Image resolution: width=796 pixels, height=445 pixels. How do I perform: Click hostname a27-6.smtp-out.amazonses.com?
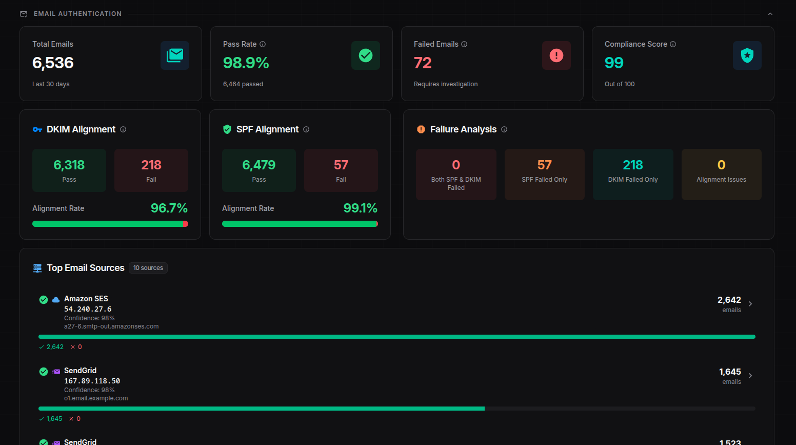coord(111,326)
